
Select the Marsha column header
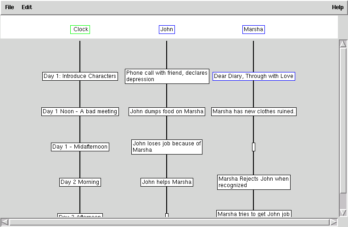click(x=253, y=29)
